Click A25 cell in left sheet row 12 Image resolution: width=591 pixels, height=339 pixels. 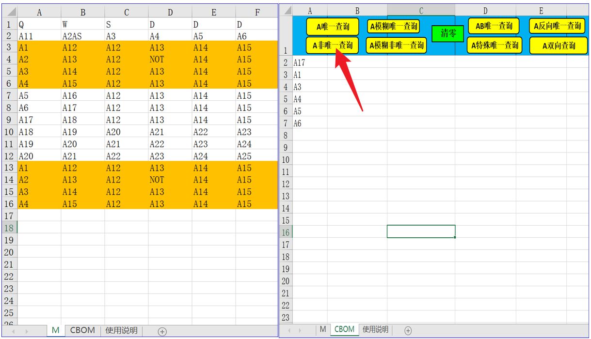coord(257,156)
